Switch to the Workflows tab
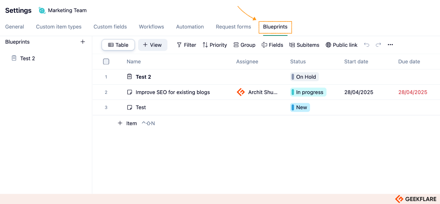The image size is (440, 204). tap(151, 27)
